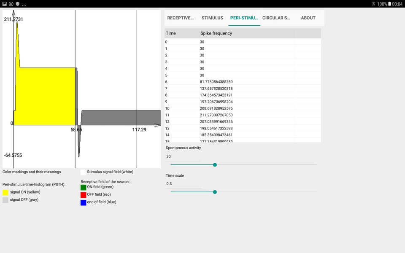
Task: Click the red OFF field color swatch
Action: click(84, 195)
